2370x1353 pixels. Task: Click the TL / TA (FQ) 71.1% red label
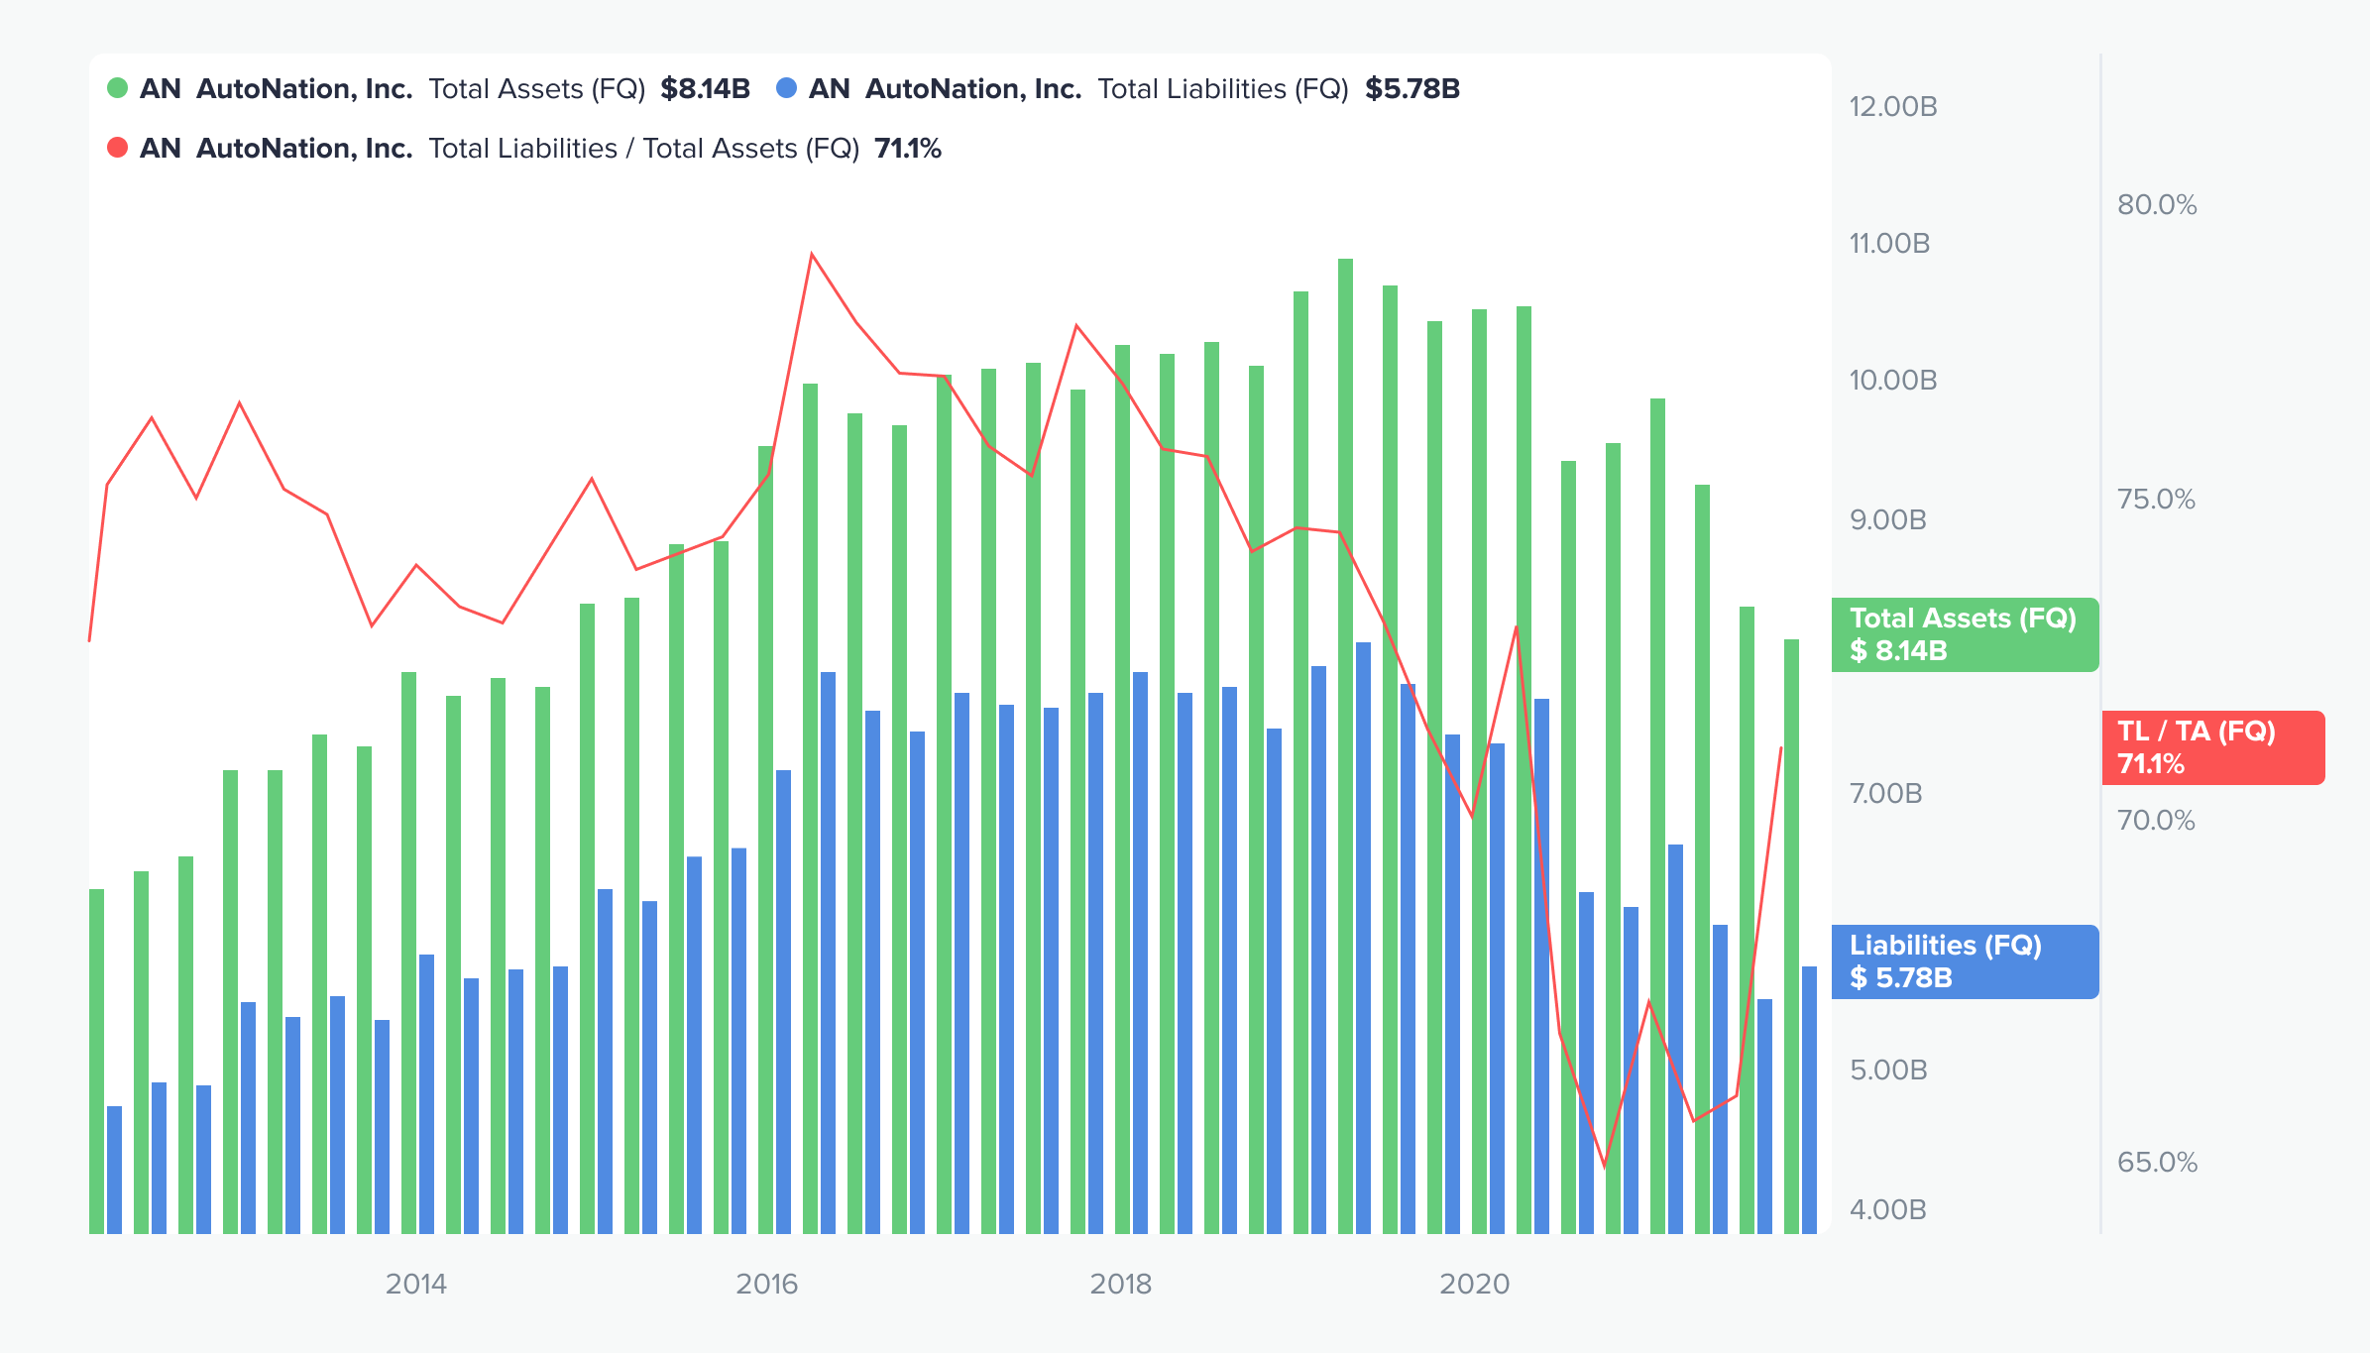coord(2212,747)
